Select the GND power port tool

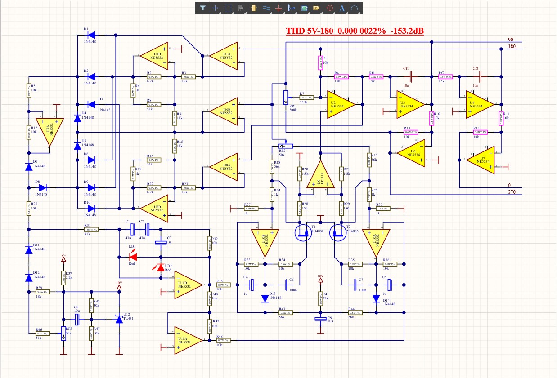click(x=278, y=8)
